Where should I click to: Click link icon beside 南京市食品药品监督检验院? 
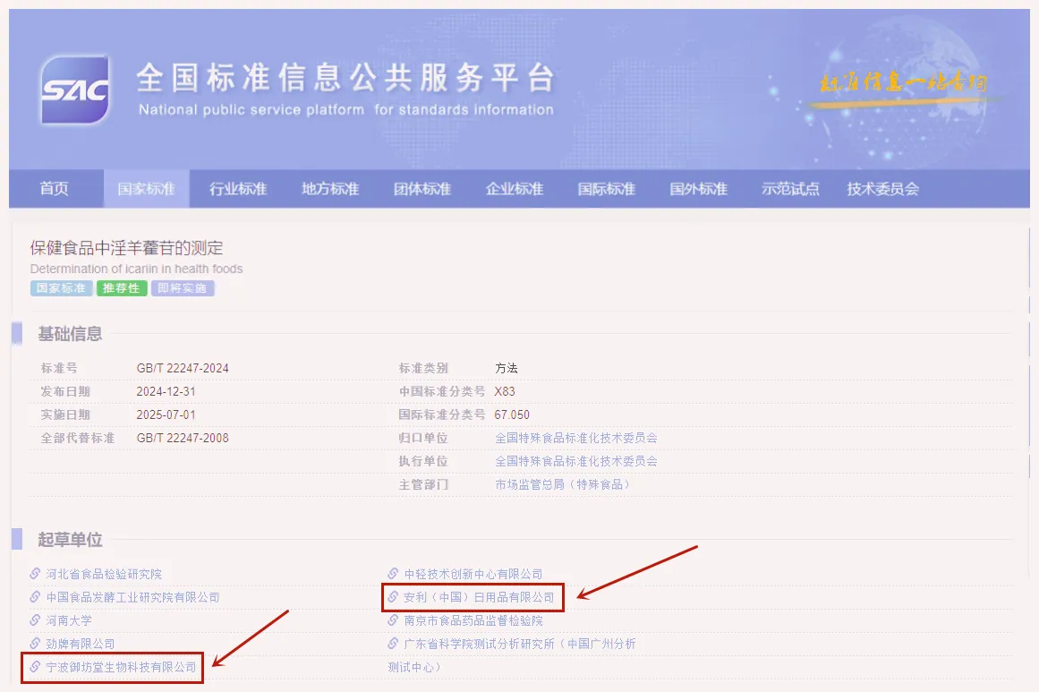tap(393, 619)
